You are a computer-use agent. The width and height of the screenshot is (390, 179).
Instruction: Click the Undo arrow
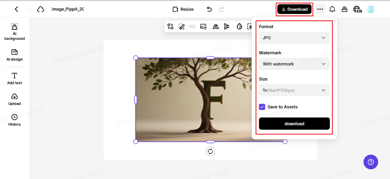tap(209, 9)
